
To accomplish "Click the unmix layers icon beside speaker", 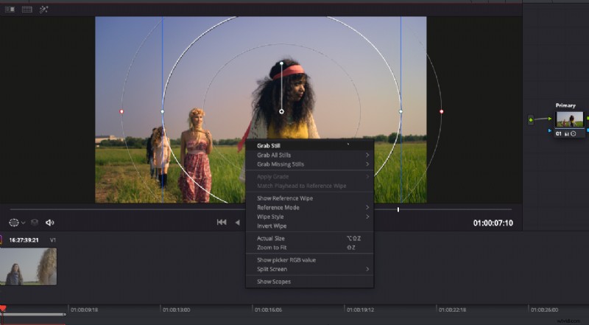I will [x=35, y=223].
